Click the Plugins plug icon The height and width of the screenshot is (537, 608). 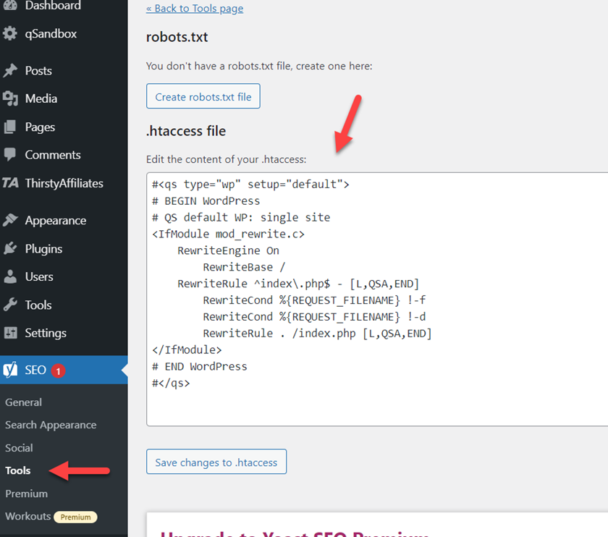click(10, 248)
